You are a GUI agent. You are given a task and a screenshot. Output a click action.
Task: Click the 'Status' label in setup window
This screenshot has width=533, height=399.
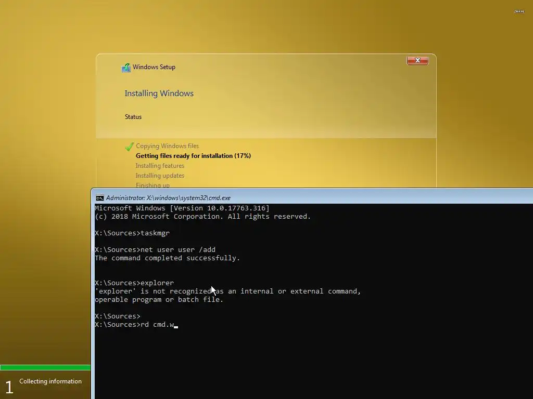133,117
